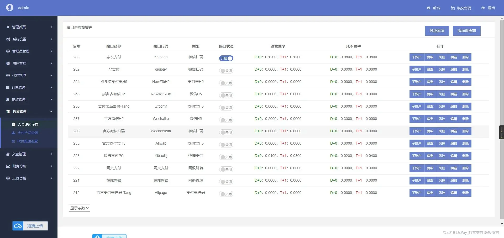This screenshot has width=504, height=238.
Task: Open 支付产品设置 in the sidebar
Action: click(x=28, y=133)
